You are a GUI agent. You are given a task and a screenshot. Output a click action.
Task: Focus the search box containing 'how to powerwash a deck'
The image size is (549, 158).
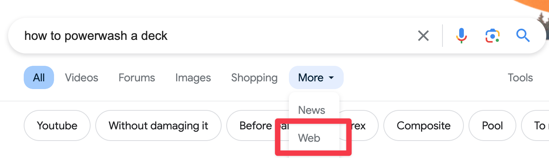(x=194, y=36)
